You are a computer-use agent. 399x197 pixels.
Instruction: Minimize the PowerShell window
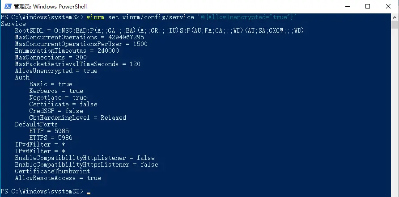(x=346, y=6)
